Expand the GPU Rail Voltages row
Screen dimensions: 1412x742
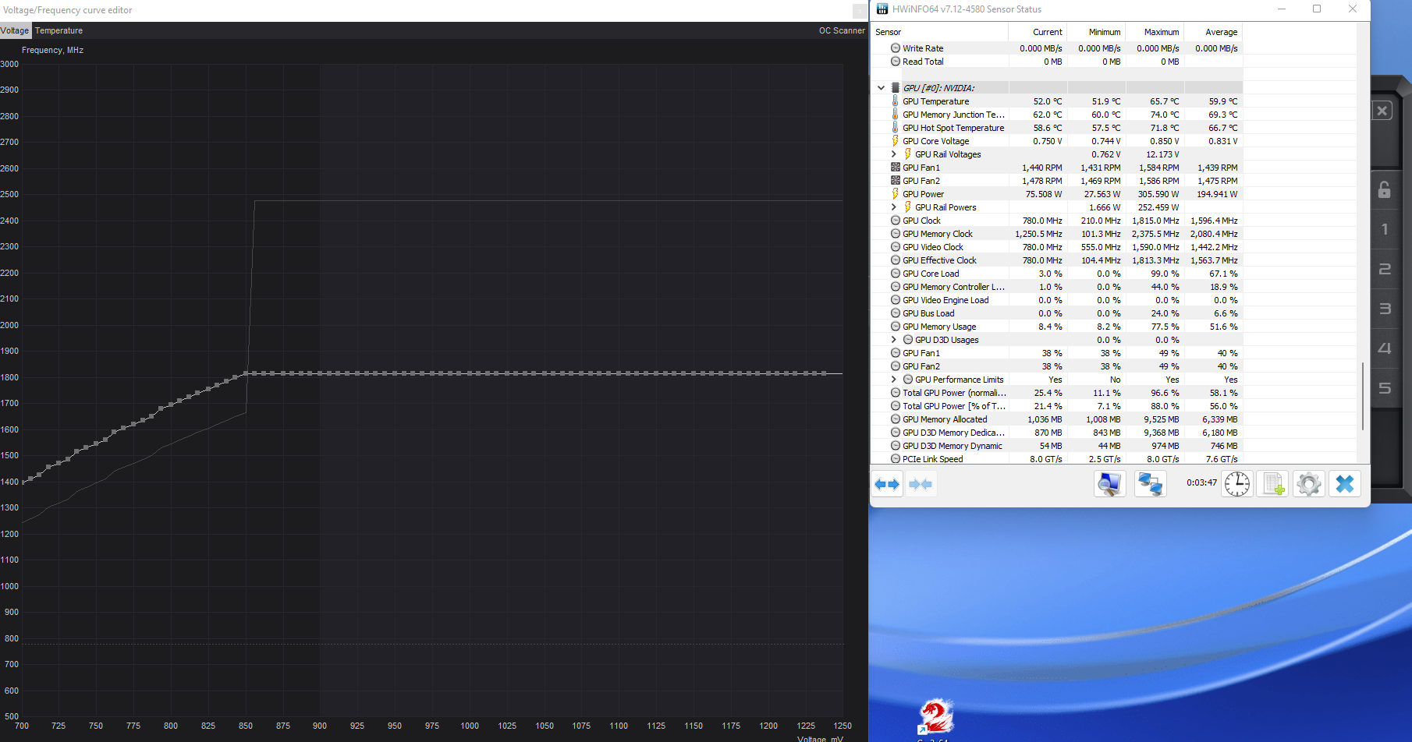click(894, 154)
